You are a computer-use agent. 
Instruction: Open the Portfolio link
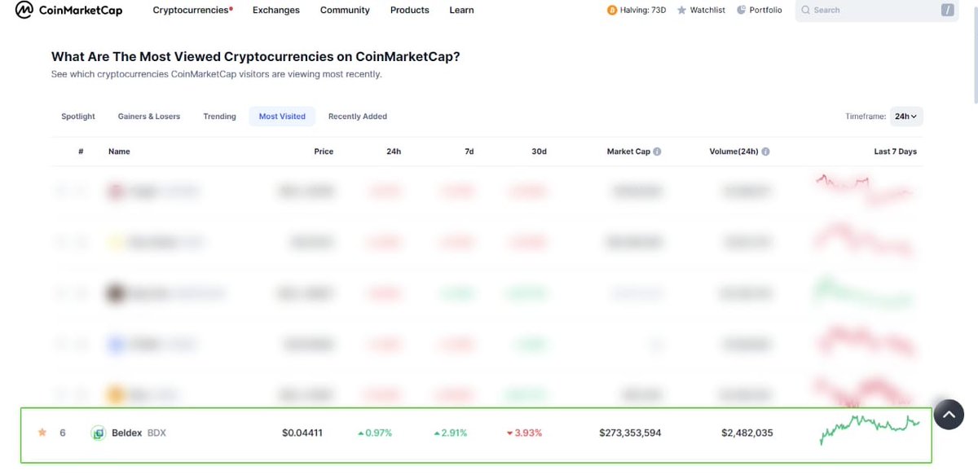[x=759, y=11]
